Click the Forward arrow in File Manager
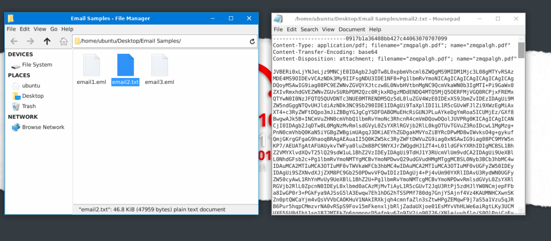The height and width of the screenshot is (241, 551). 30,41
